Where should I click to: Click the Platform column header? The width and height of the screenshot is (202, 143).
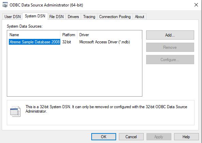click(x=69, y=35)
